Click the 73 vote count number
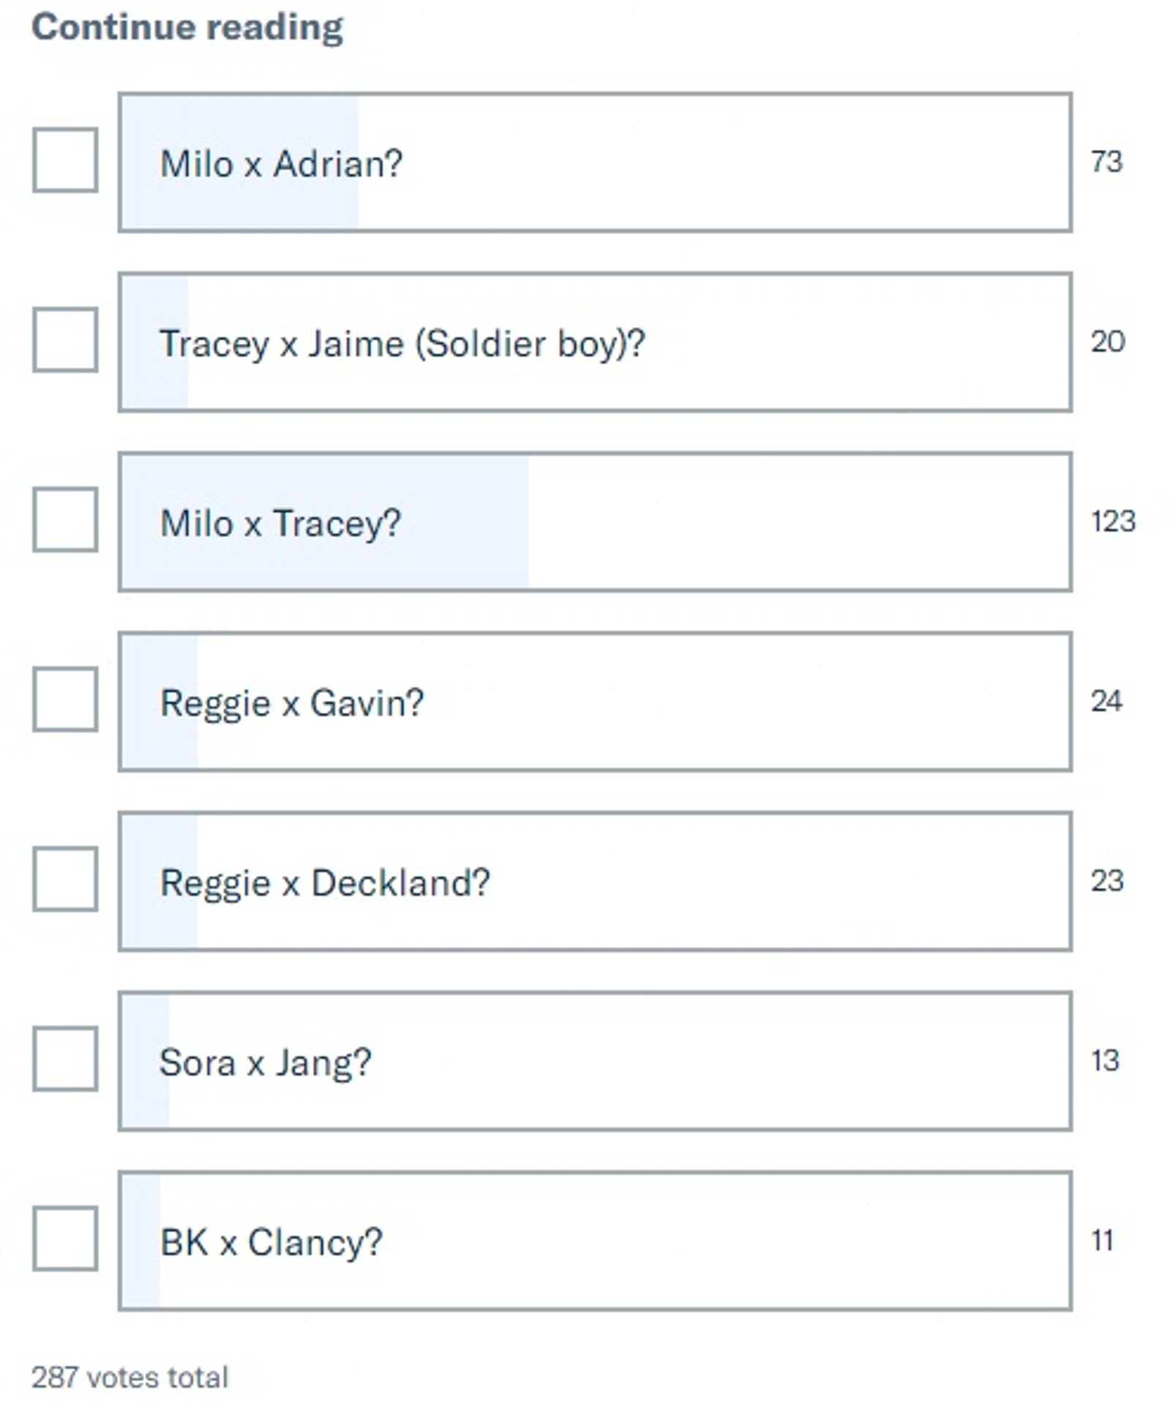The image size is (1171, 1424). [1106, 162]
